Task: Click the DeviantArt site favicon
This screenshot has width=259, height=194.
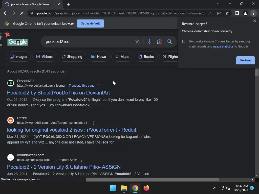Action: point(11,83)
